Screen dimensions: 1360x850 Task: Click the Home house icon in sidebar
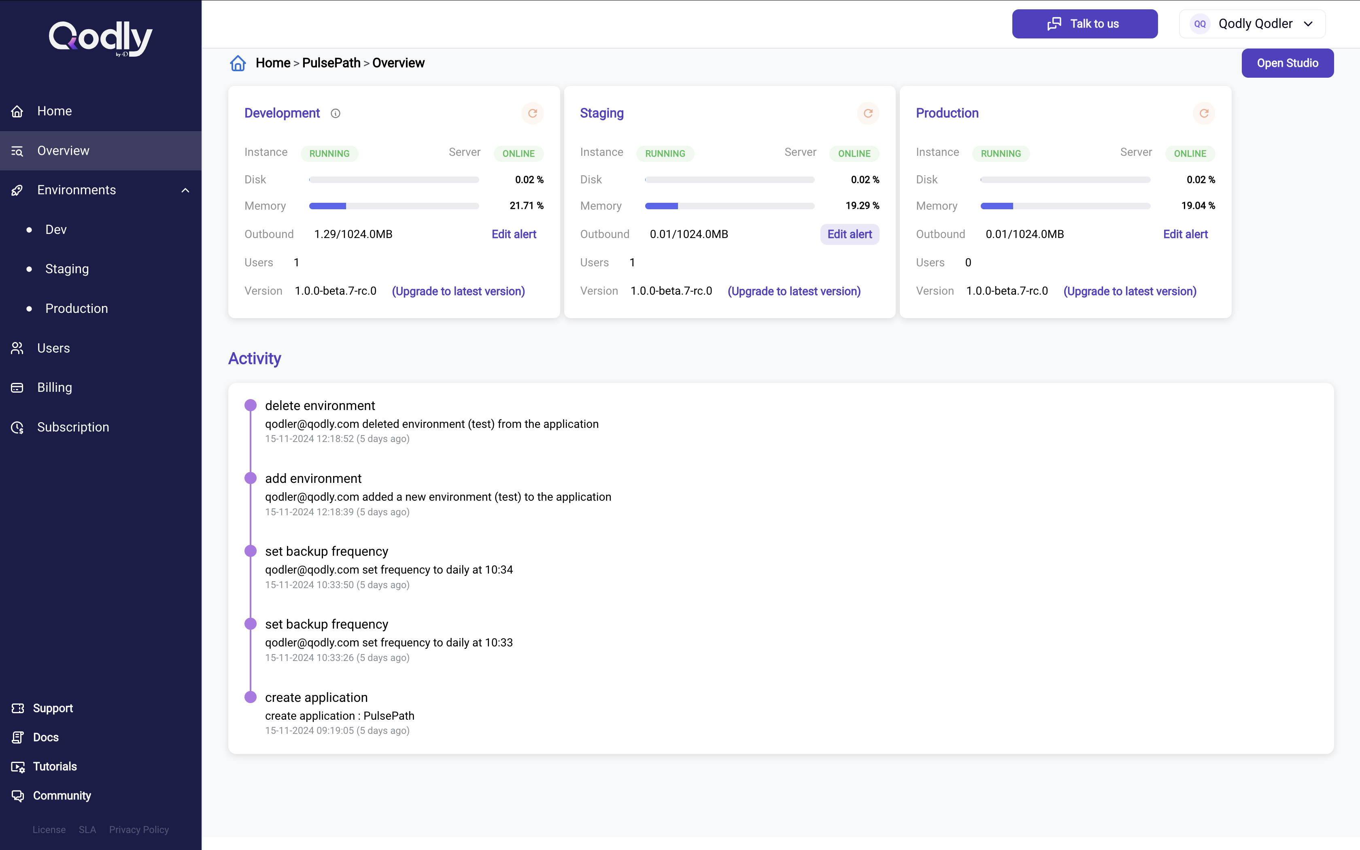click(17, 111)
